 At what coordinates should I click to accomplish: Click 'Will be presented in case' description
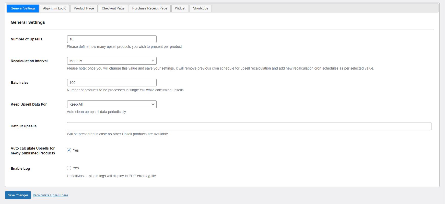coord(117,134)
